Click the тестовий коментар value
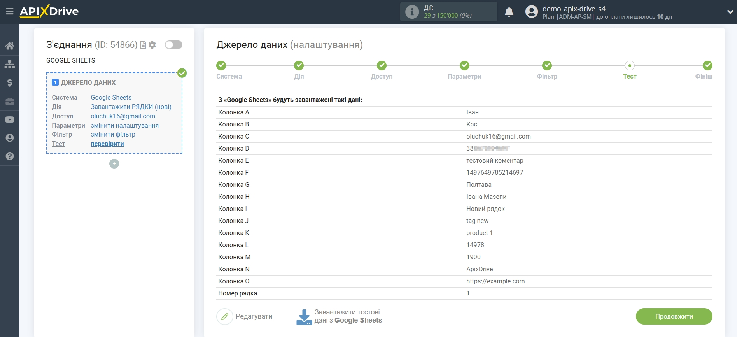The height and width of the screenshot is (337, 737). click(495, 160)
